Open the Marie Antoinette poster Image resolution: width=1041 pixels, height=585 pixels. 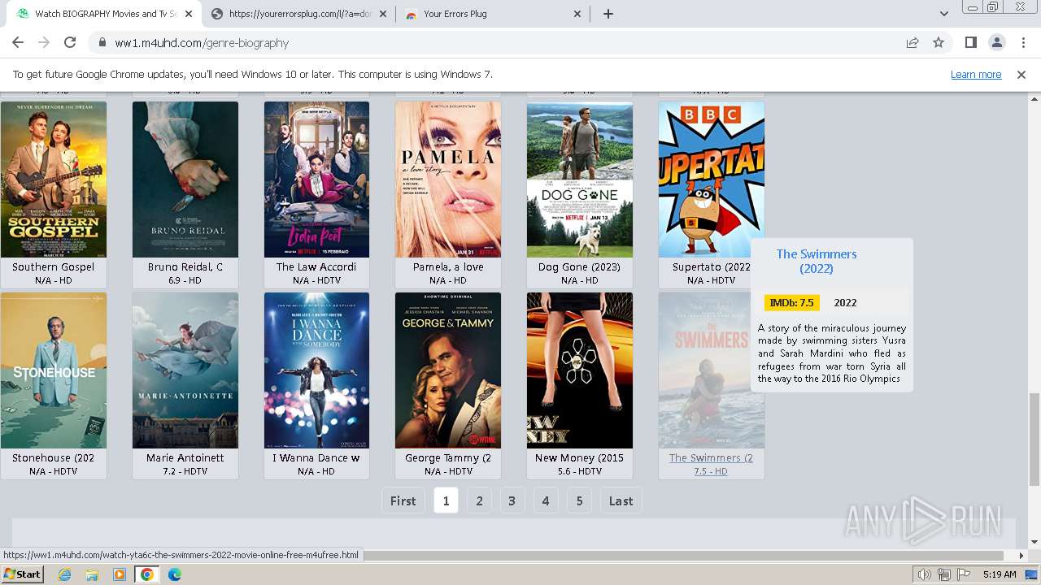(x=185, y=370)
